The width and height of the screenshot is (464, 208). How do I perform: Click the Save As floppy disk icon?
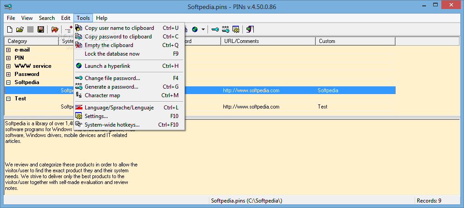coord(41,29)
